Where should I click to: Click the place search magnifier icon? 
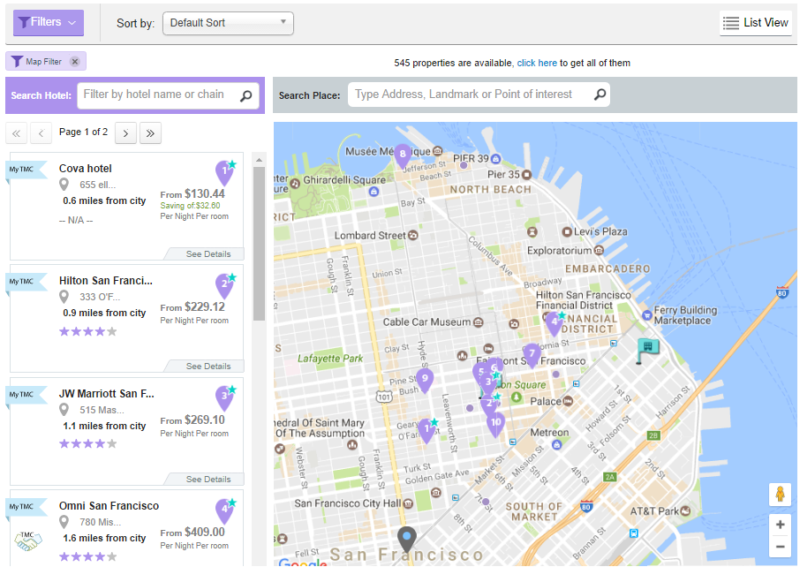coord(600,94)
